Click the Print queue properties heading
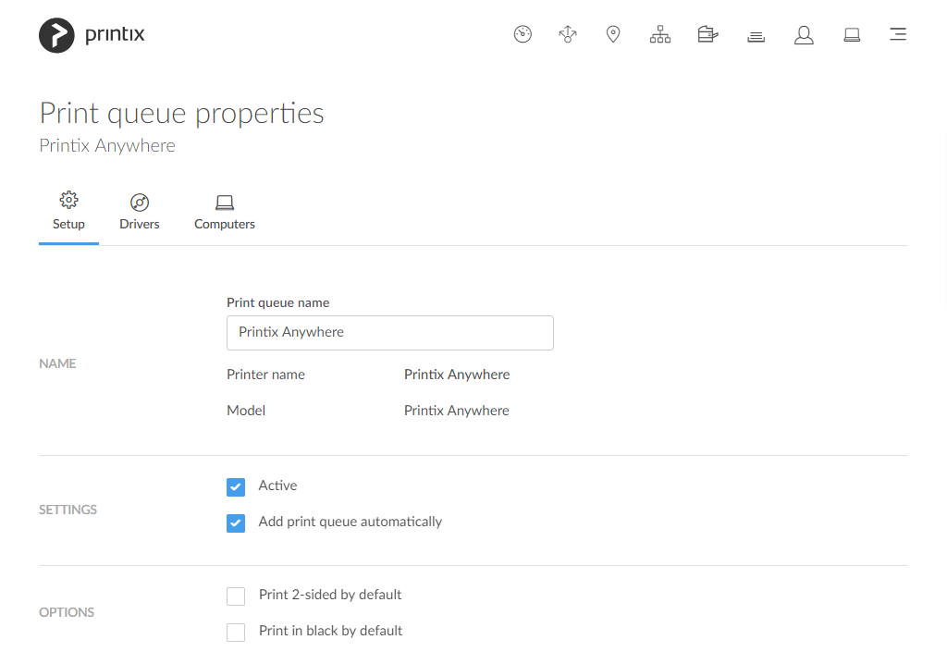The height and width of the screenshot is (664, 947). click(x=182, y=113)
